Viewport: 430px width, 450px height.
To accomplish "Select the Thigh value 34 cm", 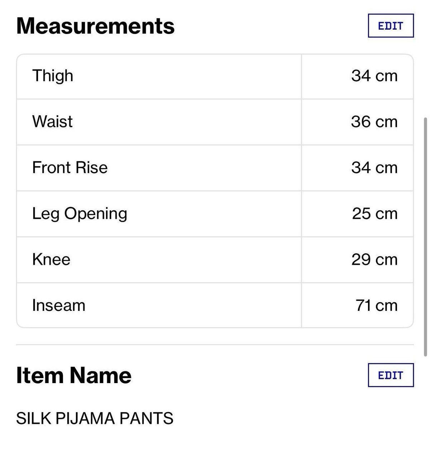I will click(374, 76).
